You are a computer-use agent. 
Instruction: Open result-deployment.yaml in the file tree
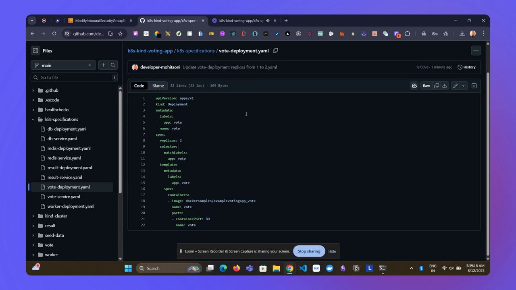[x=70, y=168]
